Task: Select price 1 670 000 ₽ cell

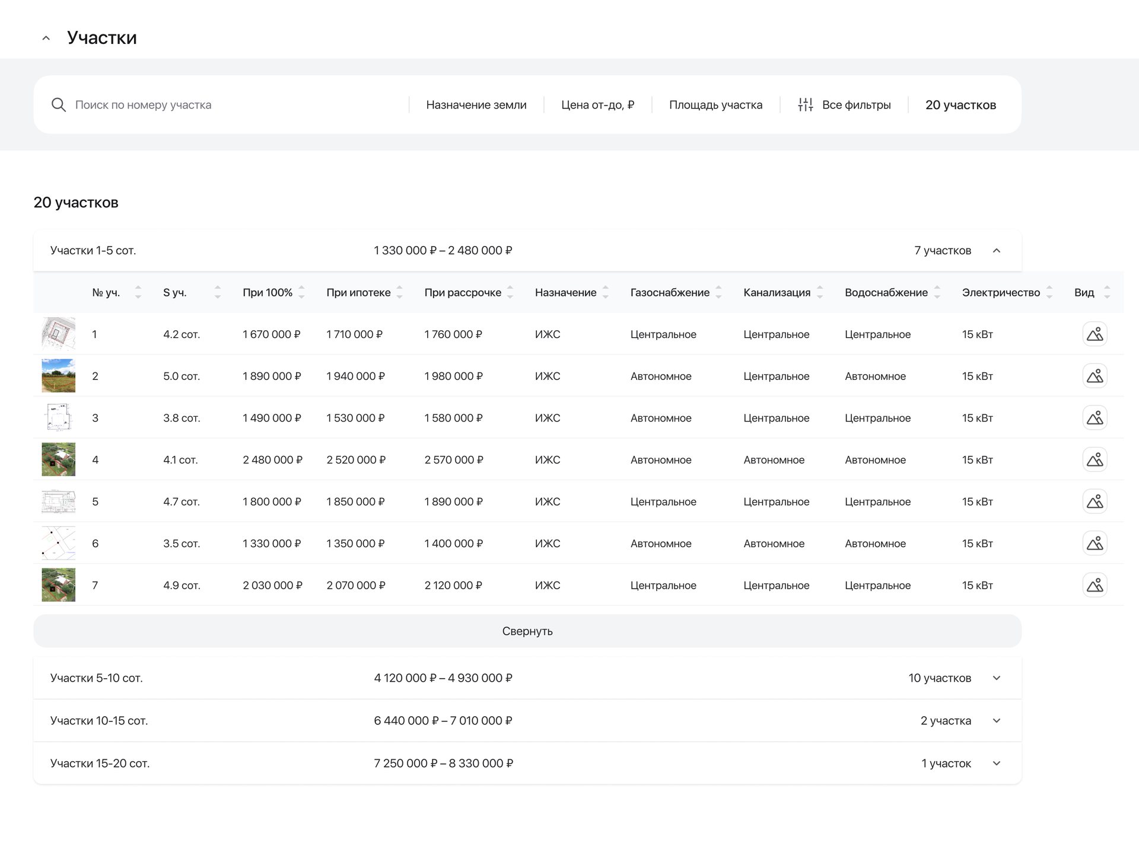Action: [x=272, y=334]
